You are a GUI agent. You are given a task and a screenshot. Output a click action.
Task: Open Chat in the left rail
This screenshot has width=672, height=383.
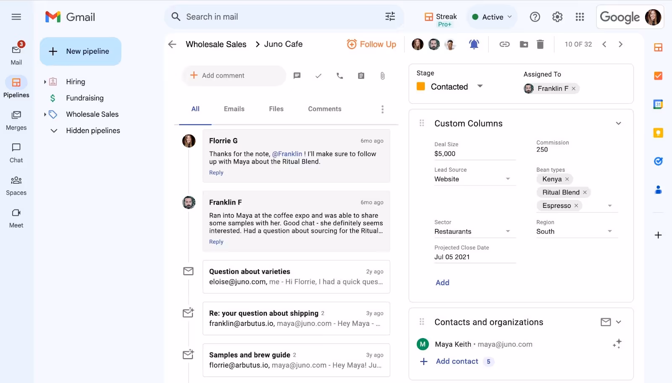click(16, 153)
